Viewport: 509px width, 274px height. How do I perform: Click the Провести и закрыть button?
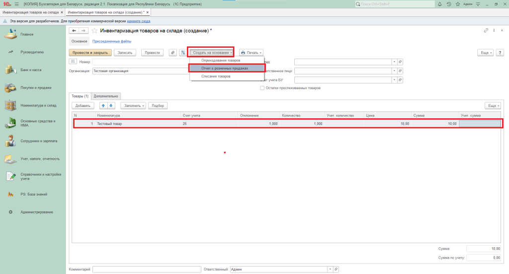click(x=89, y=52)
